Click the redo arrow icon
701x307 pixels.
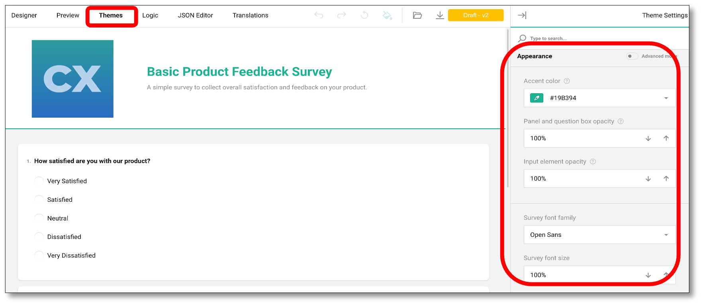coord(341,15)
